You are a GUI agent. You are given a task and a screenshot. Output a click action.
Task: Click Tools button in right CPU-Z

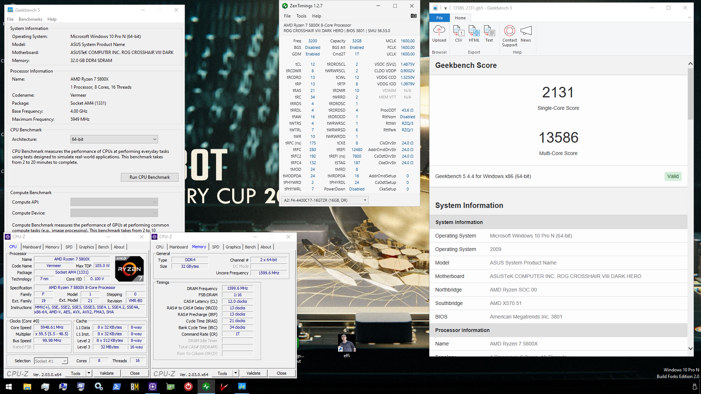click(222, 373)
